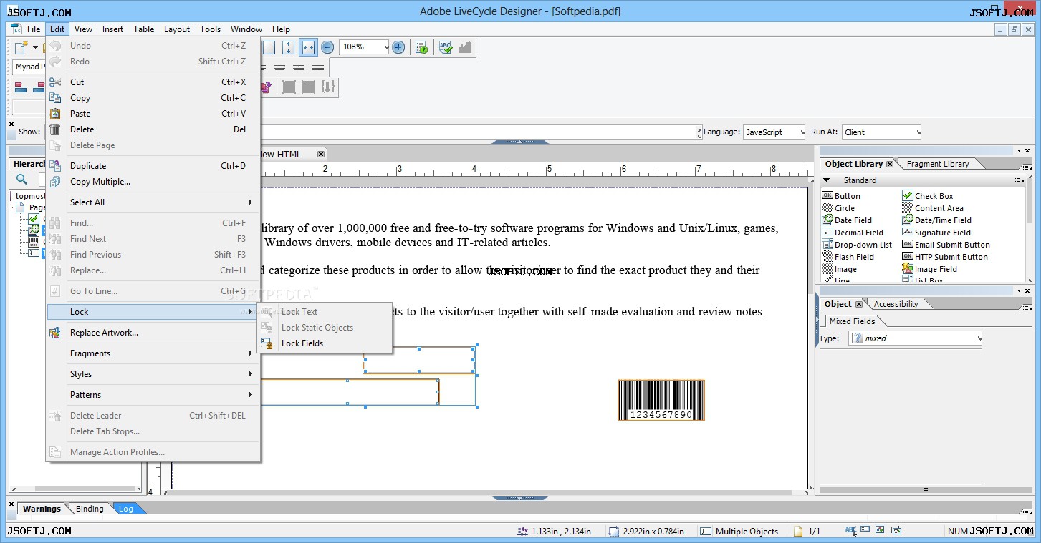Open the dropdown arrow beside New document icon
Screen dimensions: 1041x543
[x=34, y=47]
